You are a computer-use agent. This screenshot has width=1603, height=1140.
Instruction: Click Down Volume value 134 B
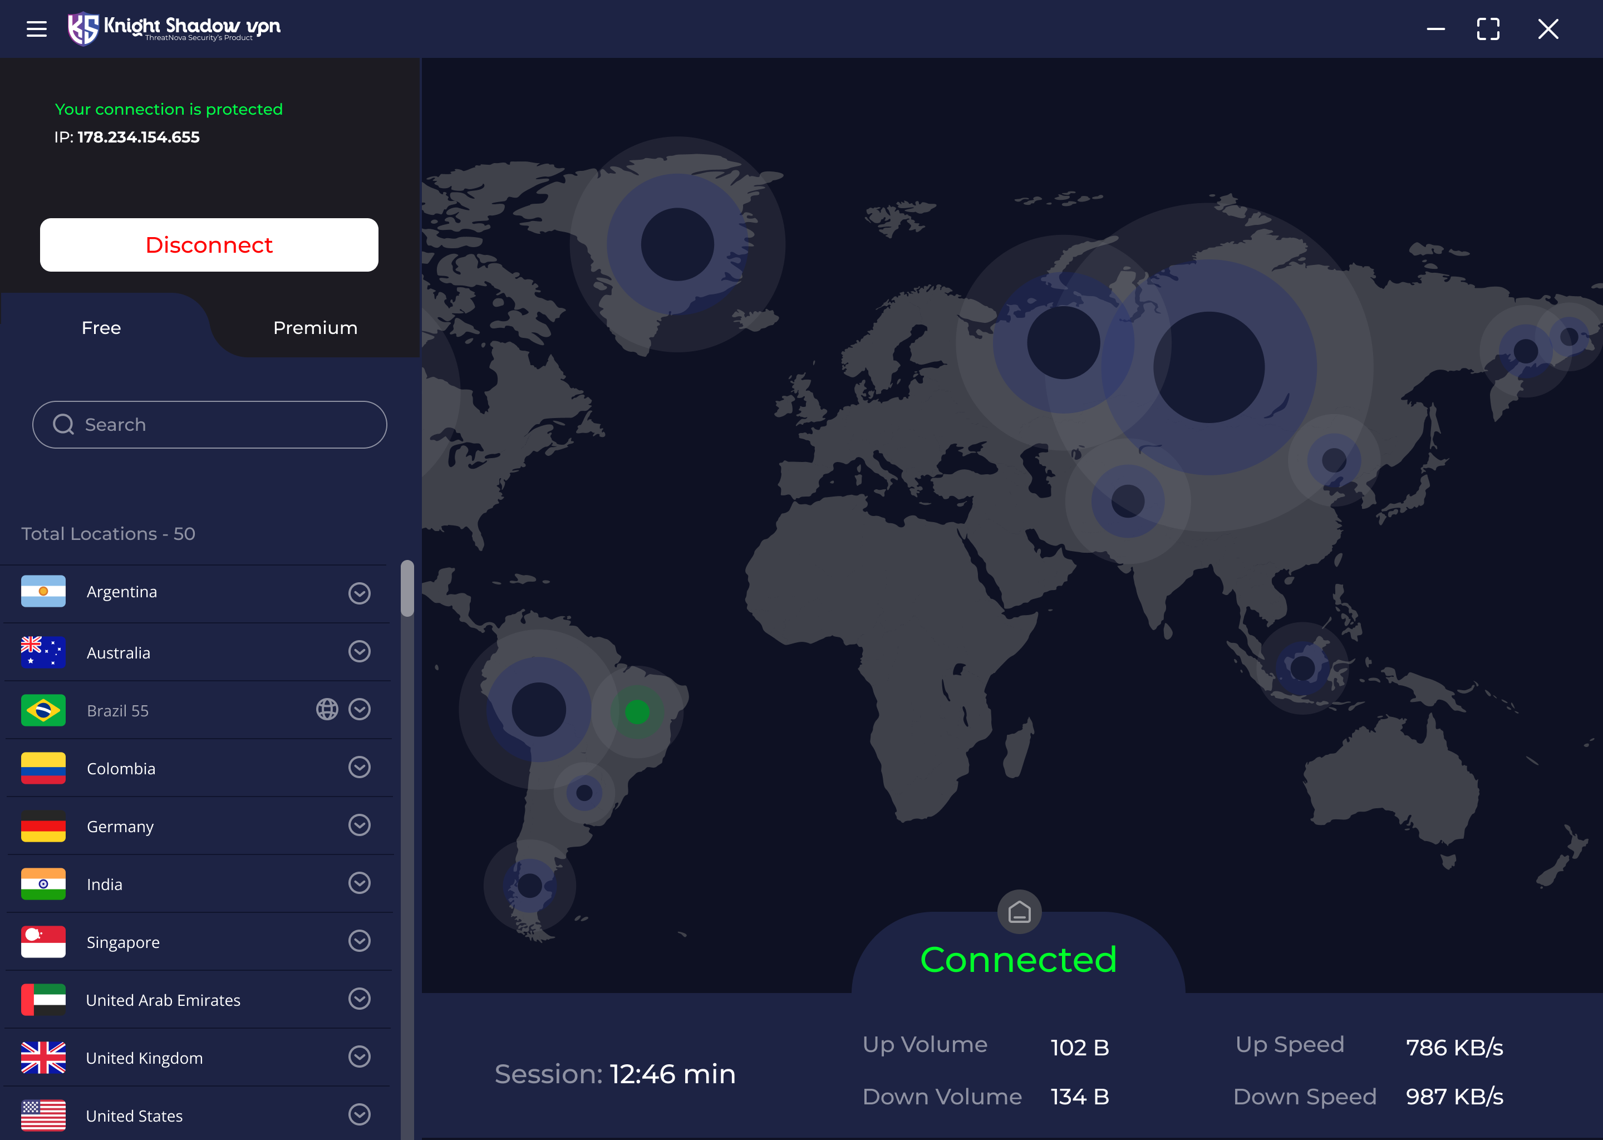pos(1079,1097)
